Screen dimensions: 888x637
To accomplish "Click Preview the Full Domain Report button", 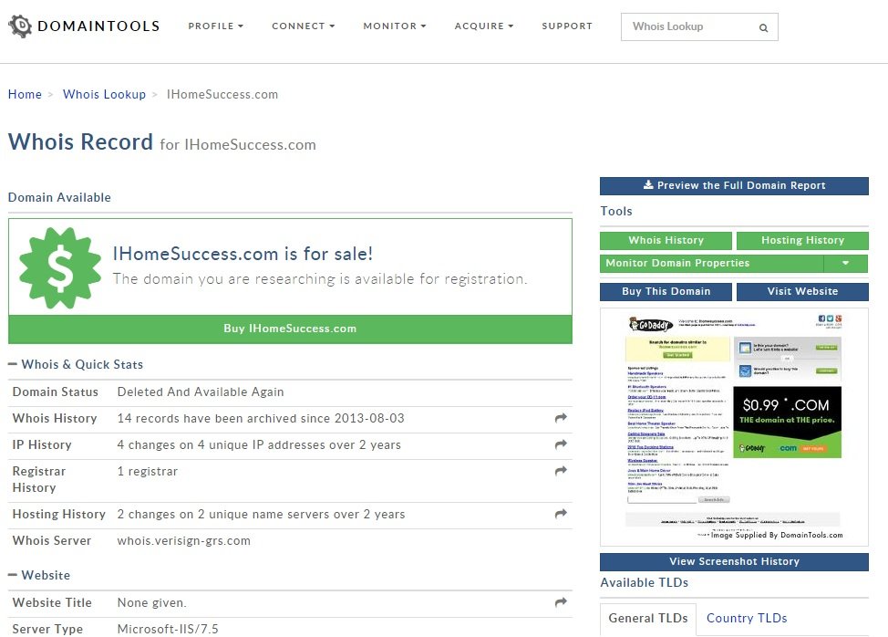I will tap(734, 186).
